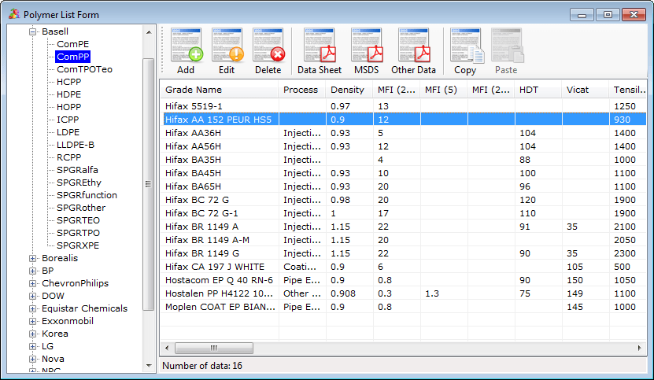Select LLDPE-B in the tree
654x380 pixels.
[x=76, y=145]
